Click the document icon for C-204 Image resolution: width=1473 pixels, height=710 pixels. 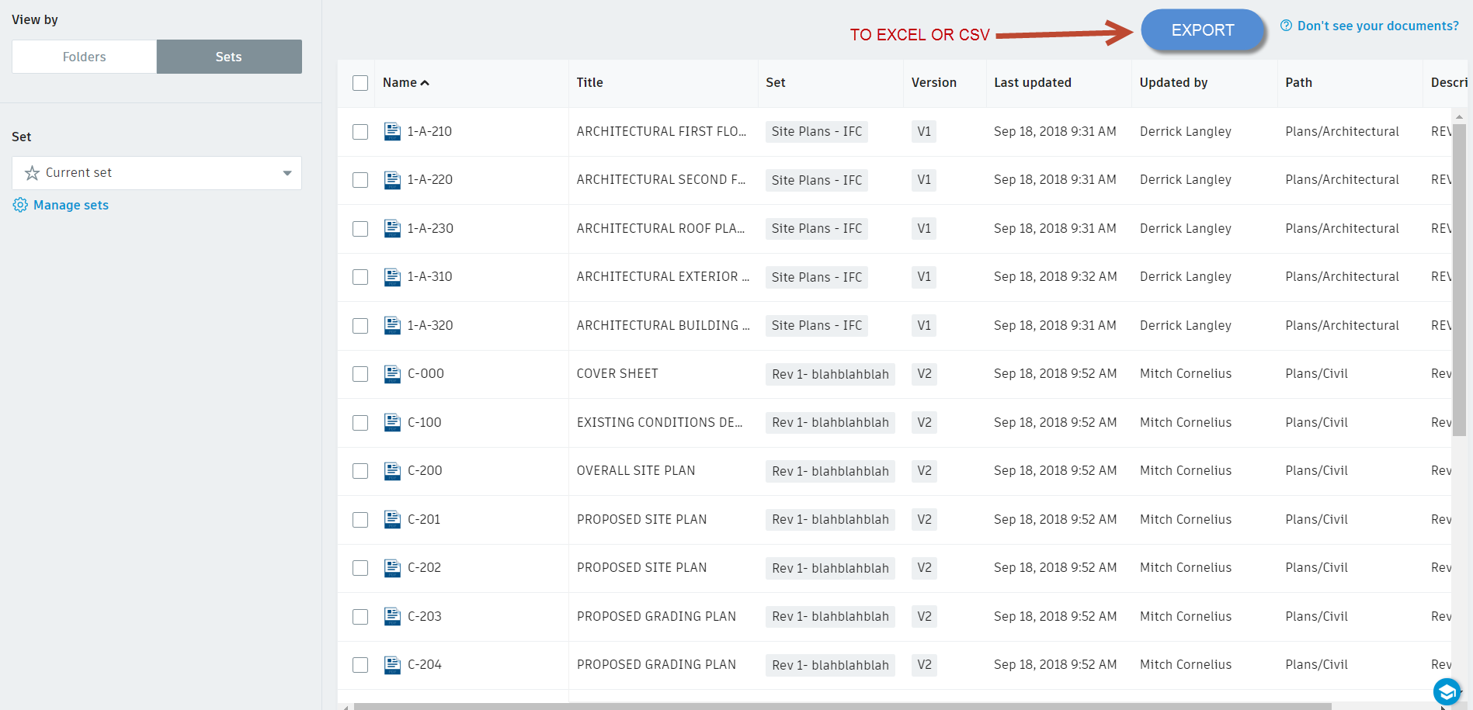tap(392, 665)
